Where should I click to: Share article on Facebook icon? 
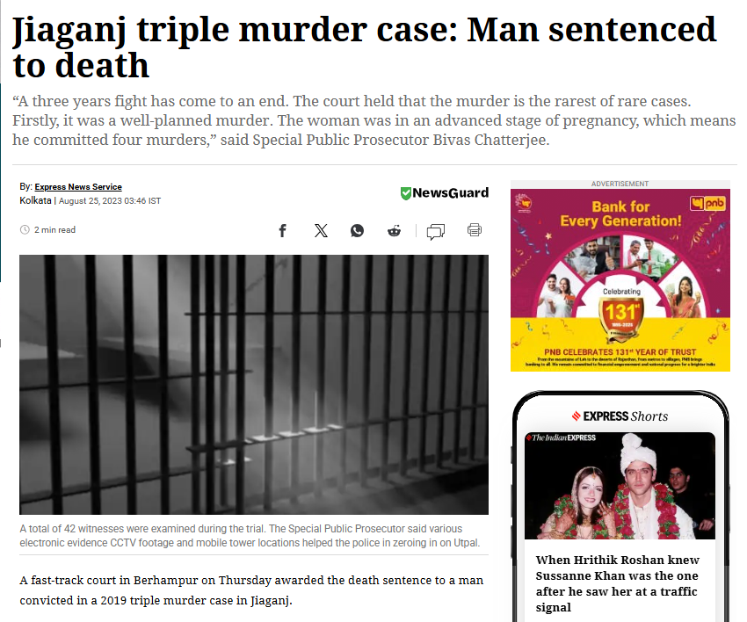pos(282,231)
